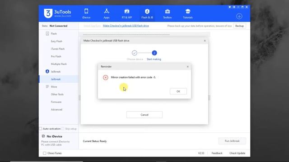Select Easy Flash in sidebar
289x162 pixels.
pos(56,41)
